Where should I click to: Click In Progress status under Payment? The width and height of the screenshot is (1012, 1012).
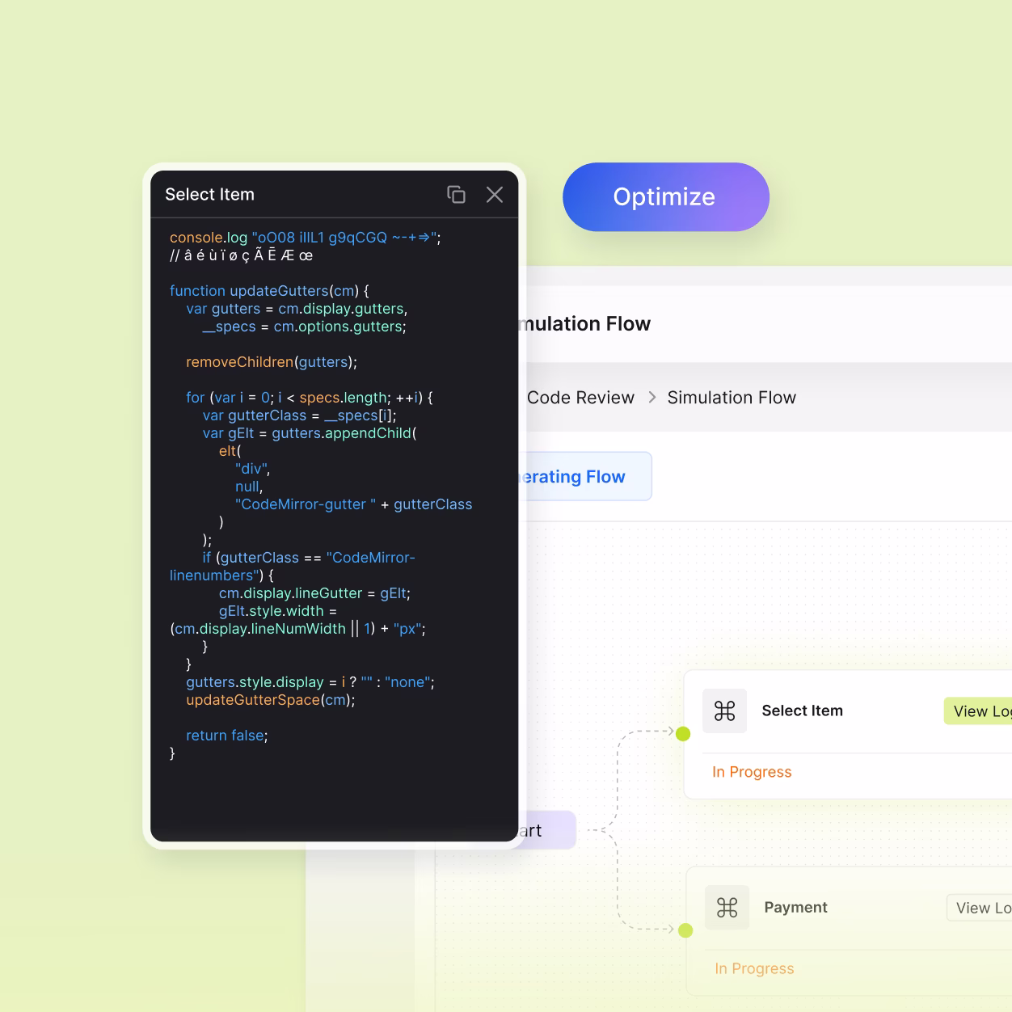click(x=754, y=968)
